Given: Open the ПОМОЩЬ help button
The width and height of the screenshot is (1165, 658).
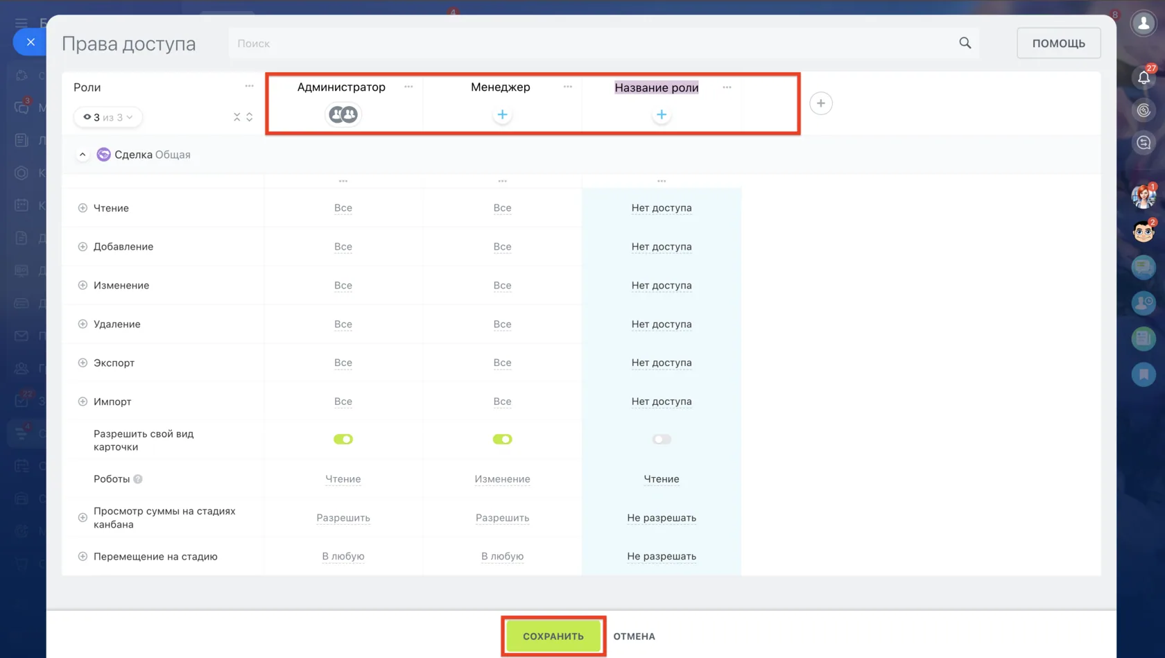Looking at the screenshot, I should tap(1058, 43).
